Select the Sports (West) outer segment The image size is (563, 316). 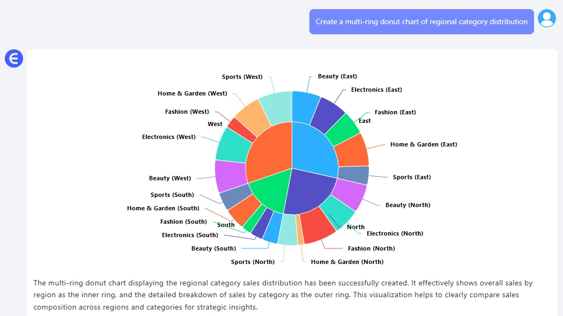276,107
